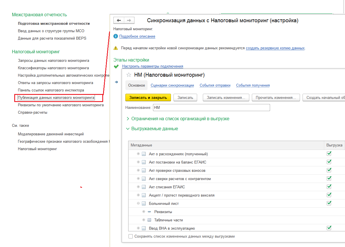Screen dimensions: 345x247
Task: Open Моделирование движений инвестиций
Action: (x=51, y=134)
